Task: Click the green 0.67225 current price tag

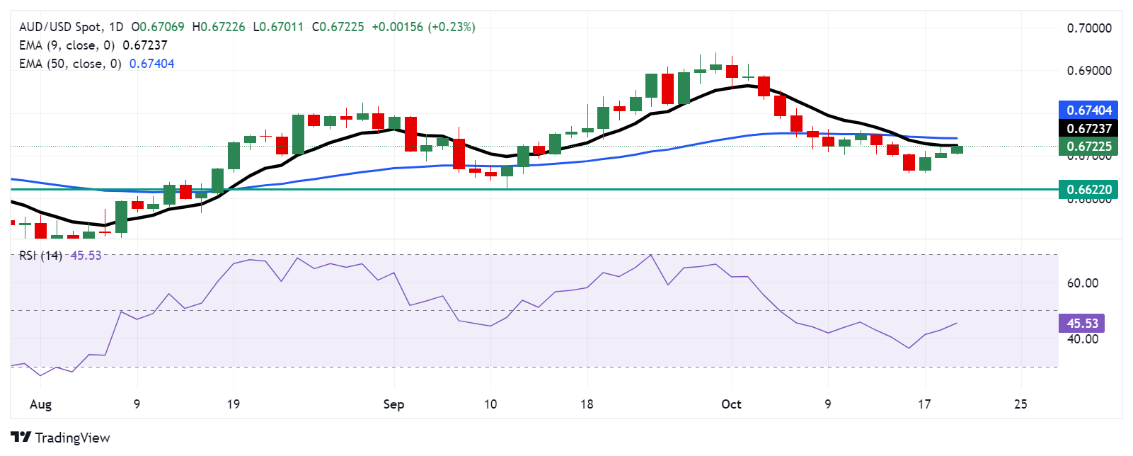Action: coord(1088,147)
